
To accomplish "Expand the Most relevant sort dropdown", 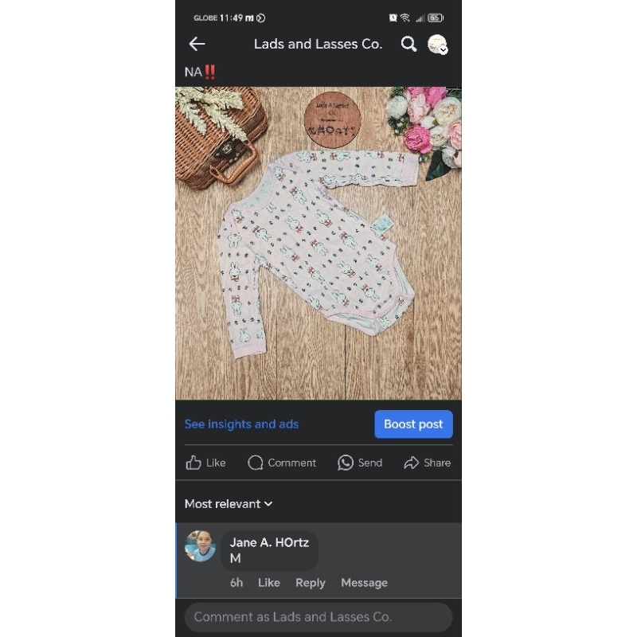I will (229, 504).
